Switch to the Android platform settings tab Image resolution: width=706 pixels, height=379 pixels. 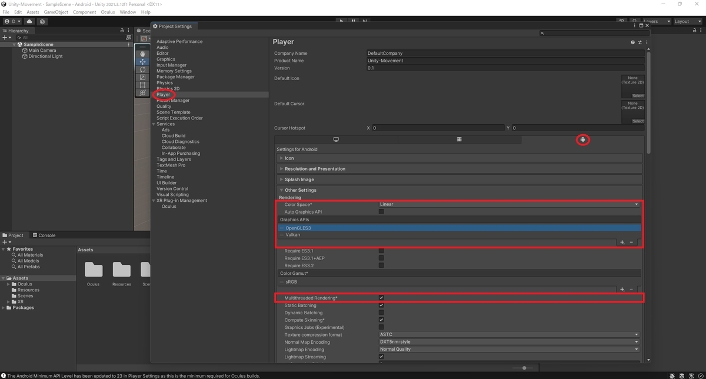[582, 139]
